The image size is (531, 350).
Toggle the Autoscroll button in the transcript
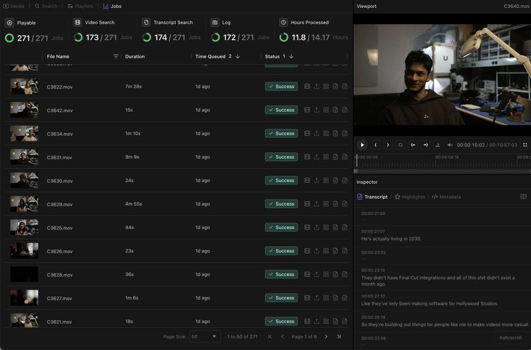(510, 337)
